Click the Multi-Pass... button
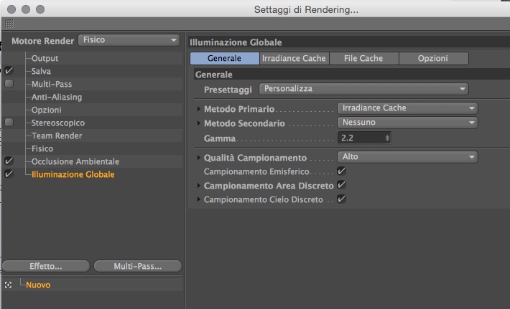Screen dimensions: 510x309 point(137,265)
